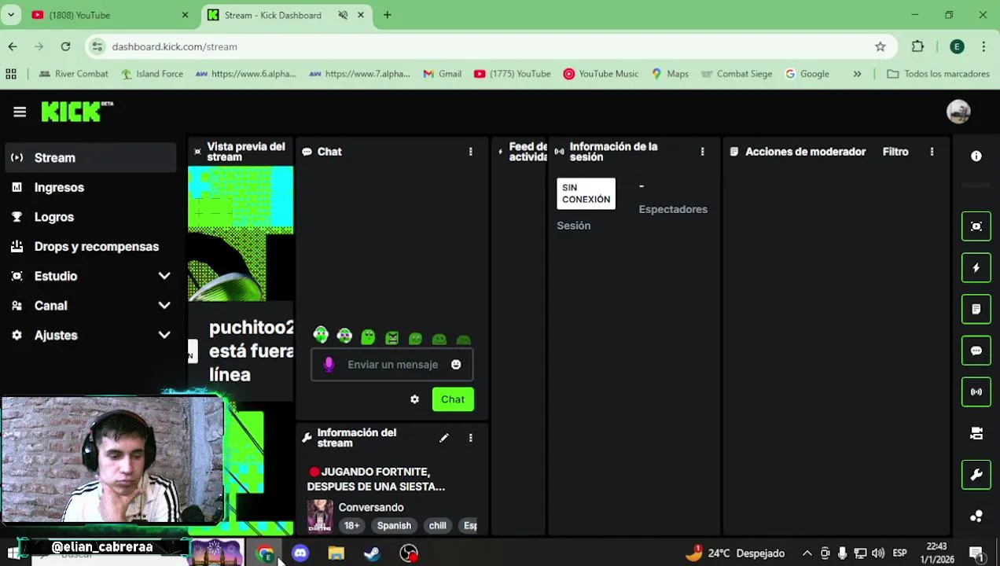The width and height of the screenshot is (1000, 566).
Task: Pick the sixth green emote
Action: coord(439,340)
